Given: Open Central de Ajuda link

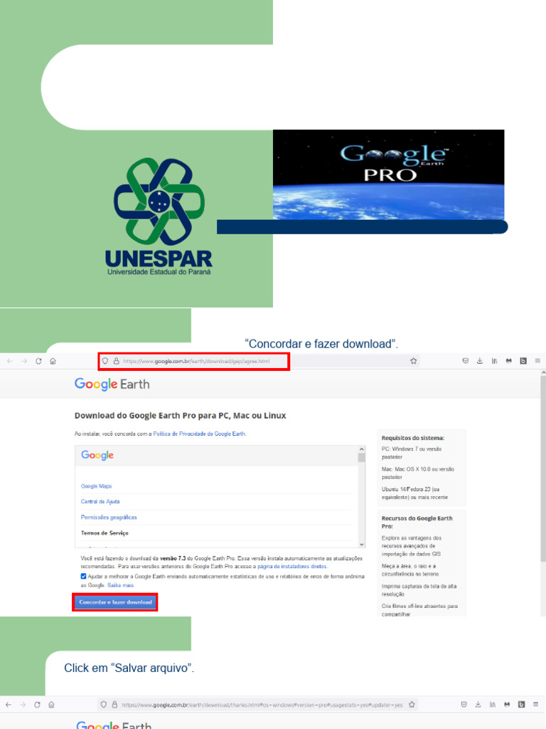Looking at the screenshot, I should point(100,502).
